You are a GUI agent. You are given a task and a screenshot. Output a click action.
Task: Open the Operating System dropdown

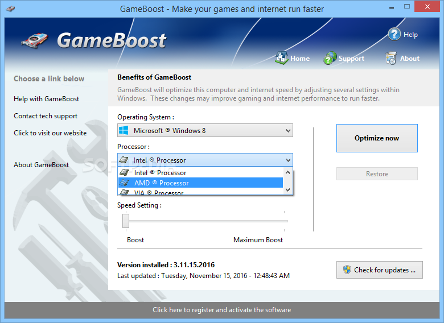[205, 130]
